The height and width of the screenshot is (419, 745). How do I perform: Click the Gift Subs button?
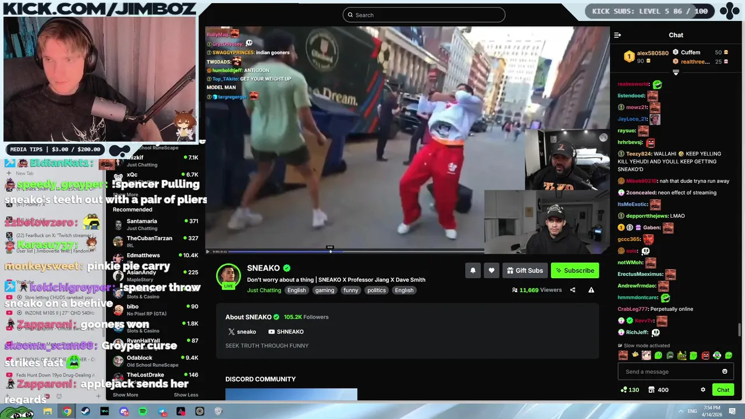(x=524, y=270)
